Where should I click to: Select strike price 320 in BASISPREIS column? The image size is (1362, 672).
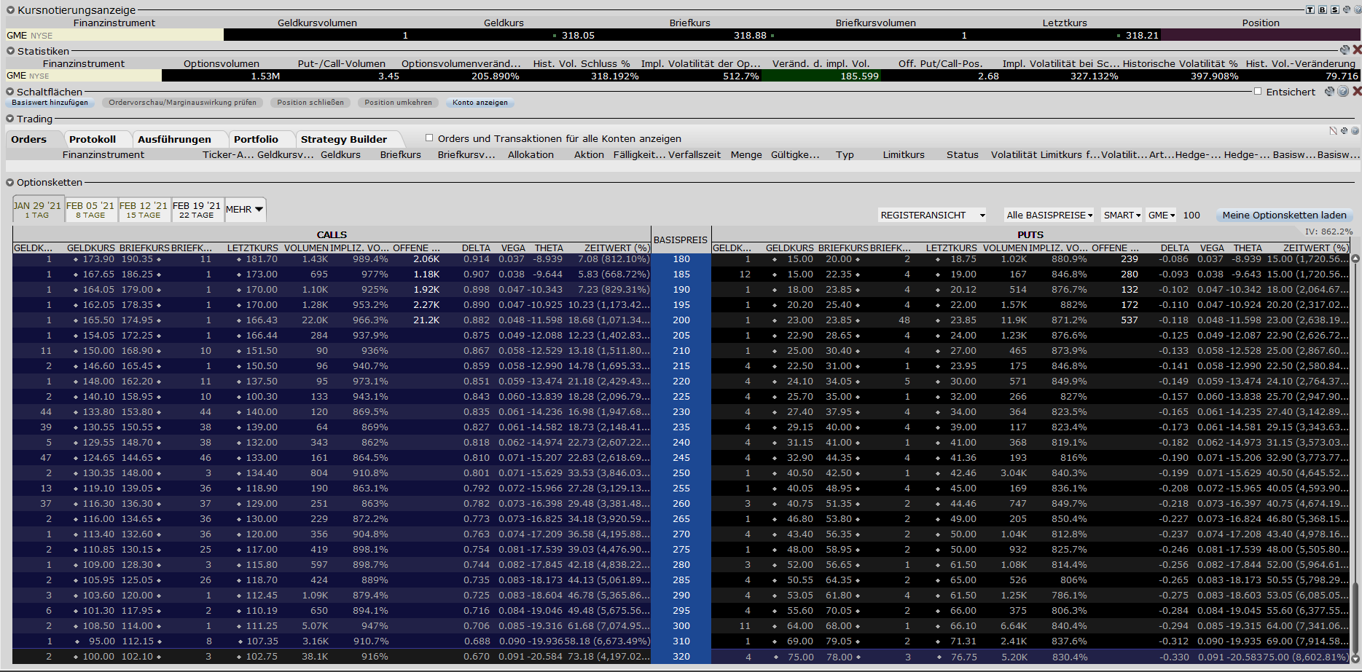[x=681, y=657]
